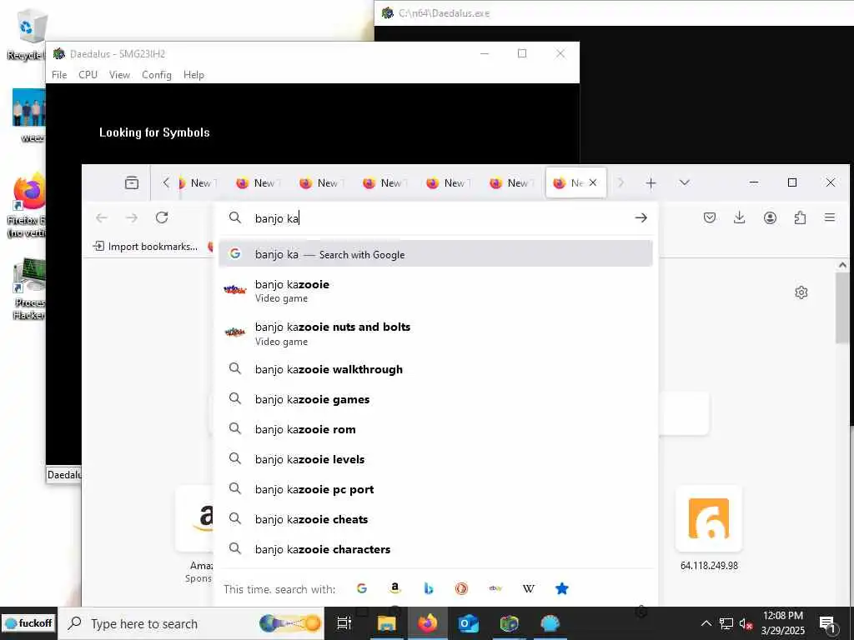Select Process Hacker desktop shortcut
This screenshot has height=640, width=854.
click(28, 288)
